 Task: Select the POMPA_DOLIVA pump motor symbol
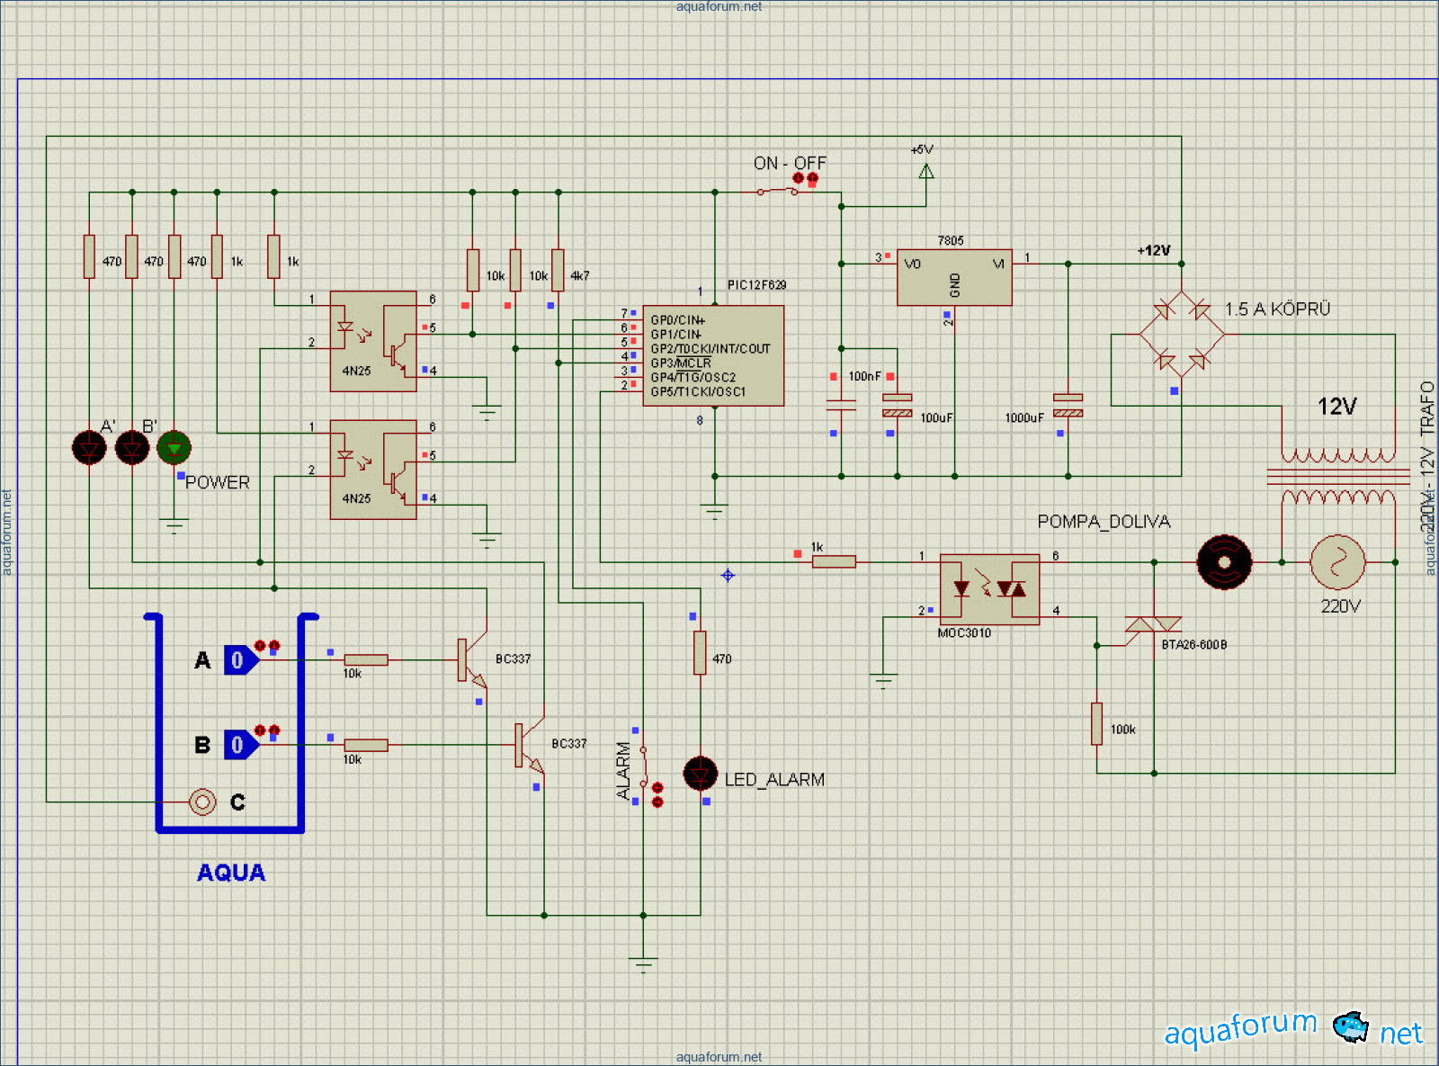tap(1224, 562)
